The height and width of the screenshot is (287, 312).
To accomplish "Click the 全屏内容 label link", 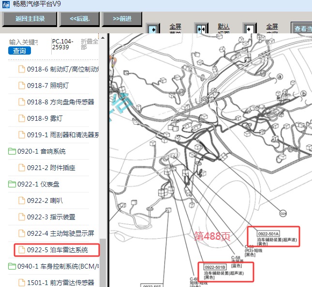I will click(272, 28).
